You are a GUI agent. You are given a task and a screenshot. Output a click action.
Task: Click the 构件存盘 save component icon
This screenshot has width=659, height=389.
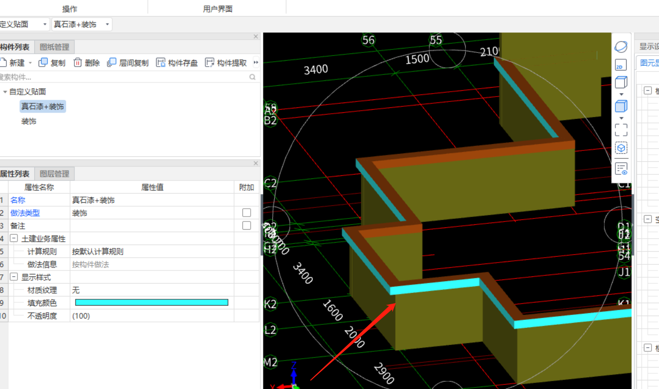pos(161,63)
